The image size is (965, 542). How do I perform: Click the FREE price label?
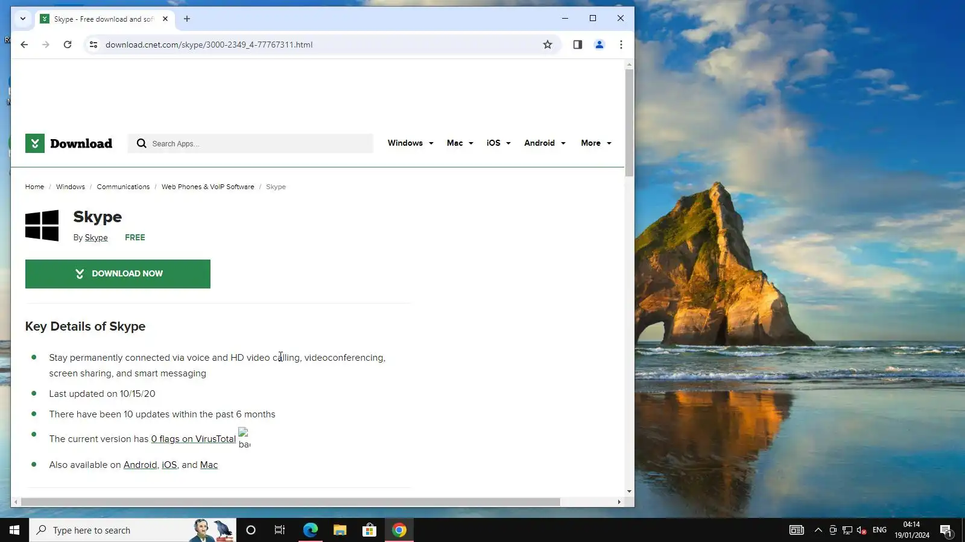(x=134, y=237)
